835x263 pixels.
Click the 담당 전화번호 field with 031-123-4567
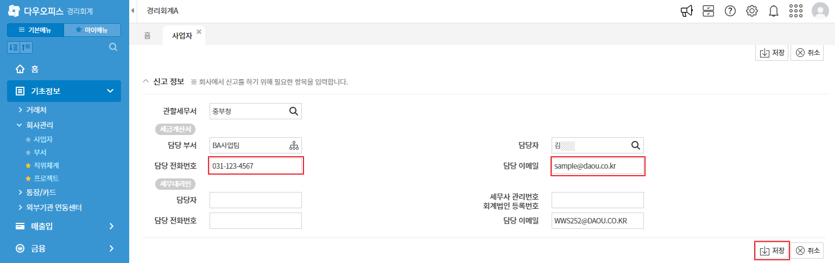pos(256,166)
